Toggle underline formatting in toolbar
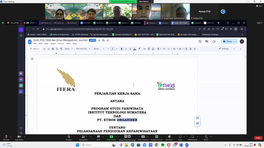264x148 pixels. point(130,49)
